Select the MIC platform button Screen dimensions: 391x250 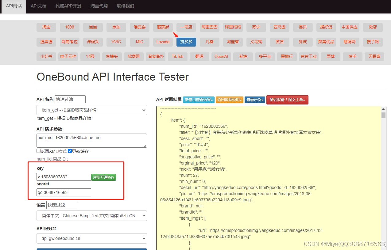140,42
